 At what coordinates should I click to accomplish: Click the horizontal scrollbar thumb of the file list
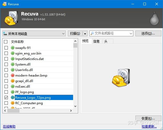coord(13,111)
